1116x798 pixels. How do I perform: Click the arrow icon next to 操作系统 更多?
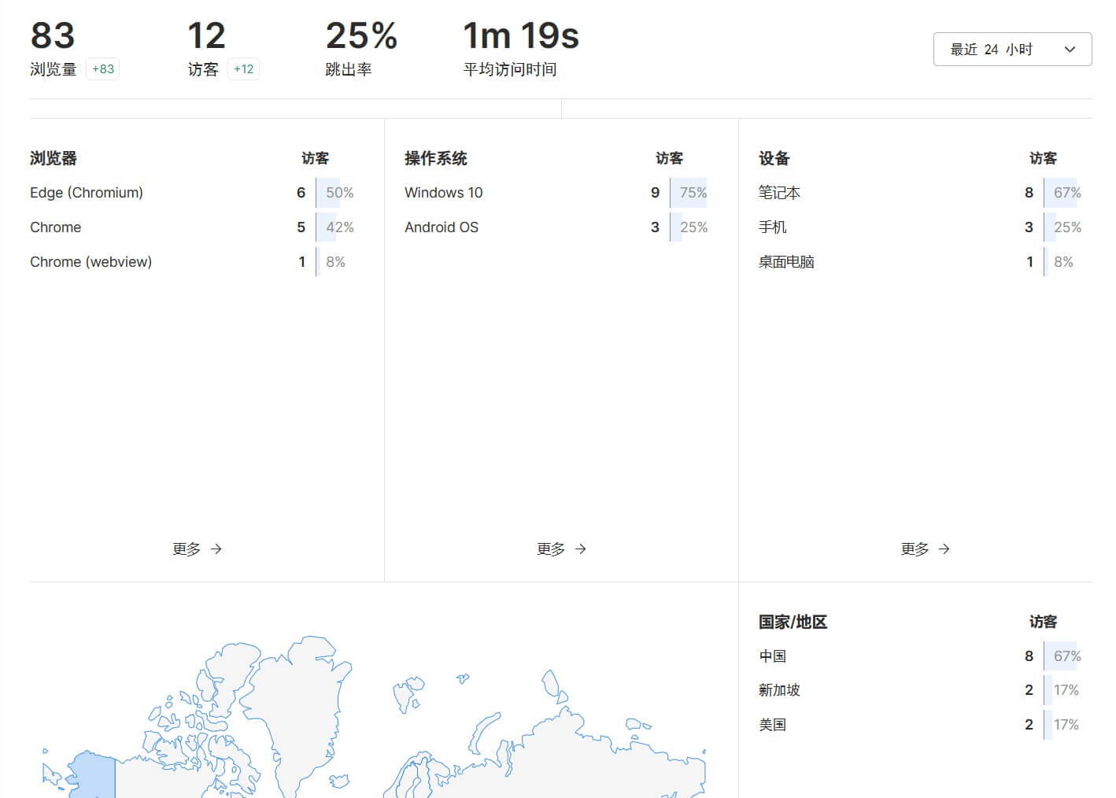(x=580, y=549)
